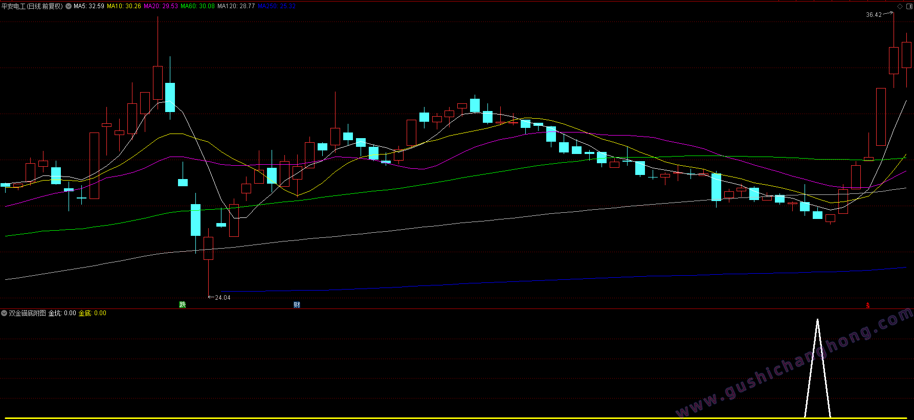The height and width of the screenshot is (420, 914).
Task: Select the 平安电工(日线.前复权) chart title
Action: coord(32,6)
